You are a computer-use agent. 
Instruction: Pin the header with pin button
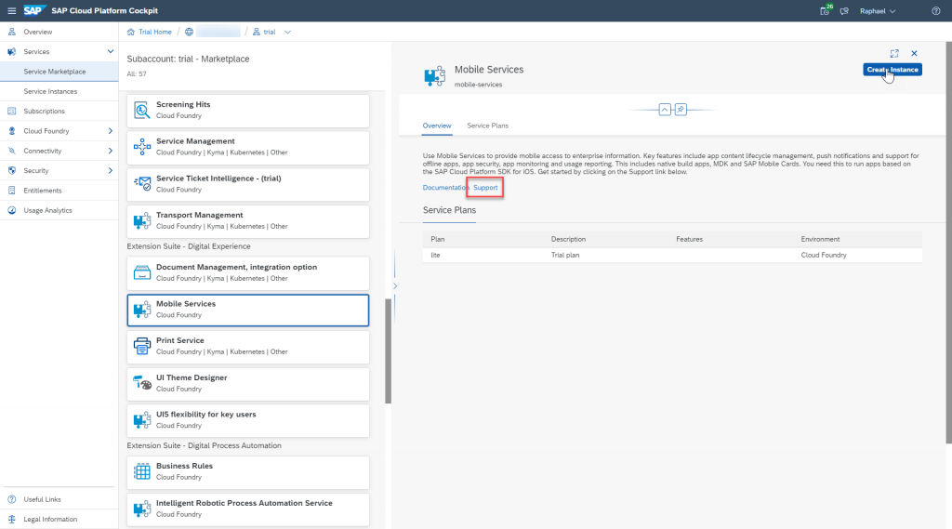click(x=681, y=110)
